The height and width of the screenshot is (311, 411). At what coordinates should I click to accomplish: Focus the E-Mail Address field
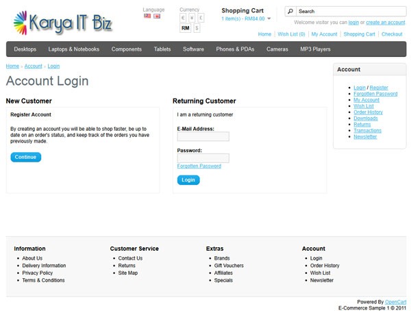tap(203, 136)
